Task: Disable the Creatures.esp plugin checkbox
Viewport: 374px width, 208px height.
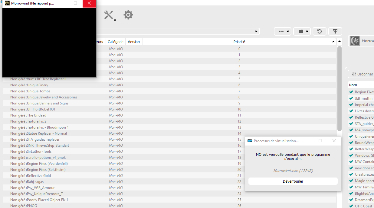Action: [351, 174]
